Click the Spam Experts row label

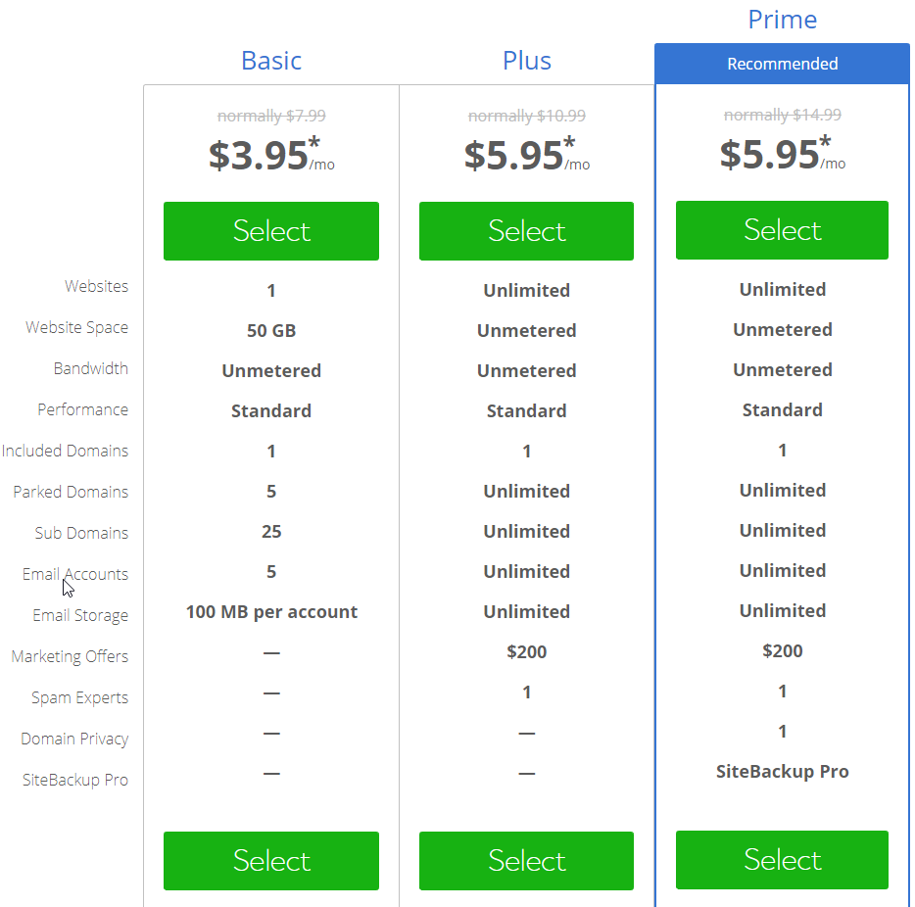[79, 698]
